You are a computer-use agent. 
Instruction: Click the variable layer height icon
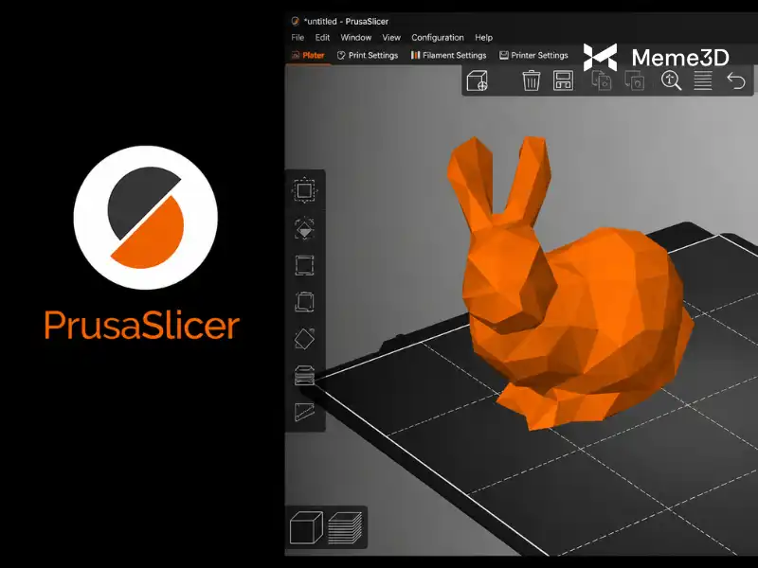point(703,80)
